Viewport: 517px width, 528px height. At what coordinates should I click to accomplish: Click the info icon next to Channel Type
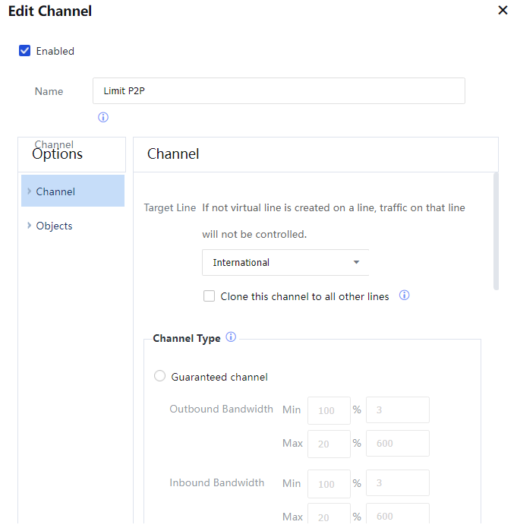[231, 337]
